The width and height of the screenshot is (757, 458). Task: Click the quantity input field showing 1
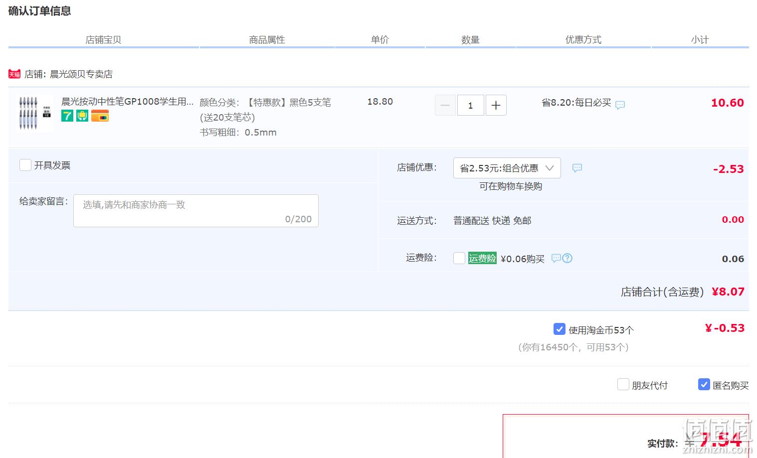pyautogui.click(x=470, y=105)
